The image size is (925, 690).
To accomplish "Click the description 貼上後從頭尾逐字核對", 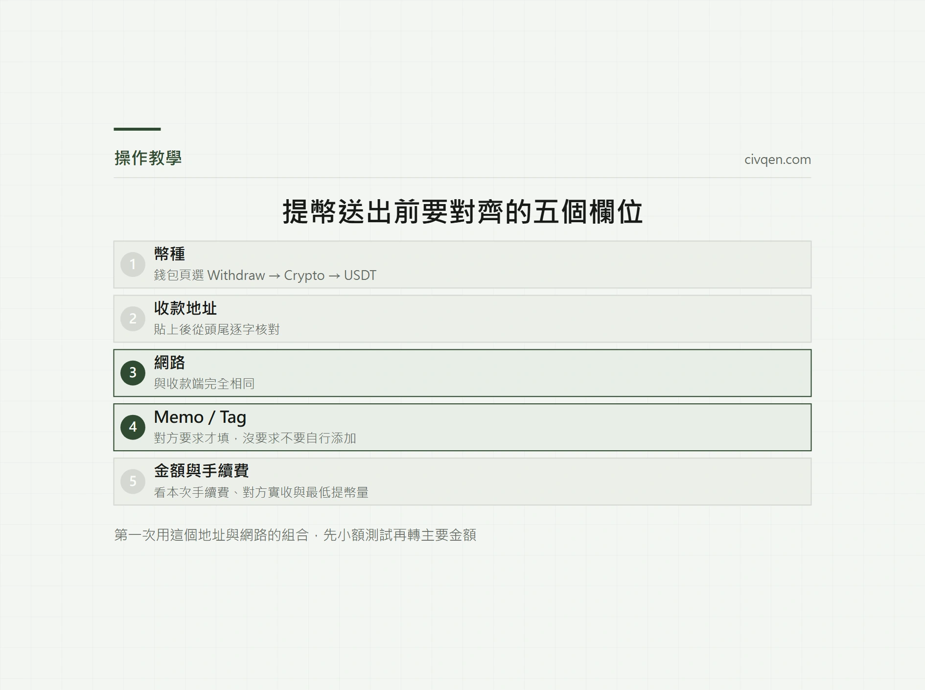I will point(217,330).
